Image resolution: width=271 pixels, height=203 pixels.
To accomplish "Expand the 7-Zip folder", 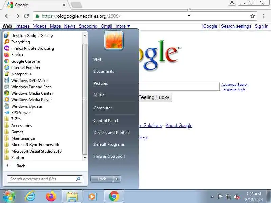I will pos(16,119).
